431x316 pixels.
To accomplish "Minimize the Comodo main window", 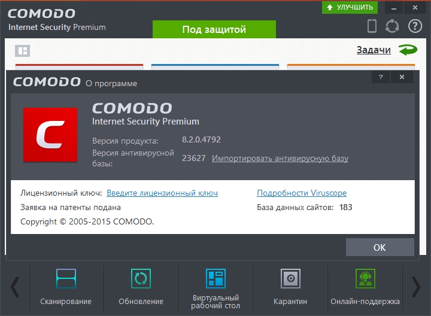I will 394,8.
